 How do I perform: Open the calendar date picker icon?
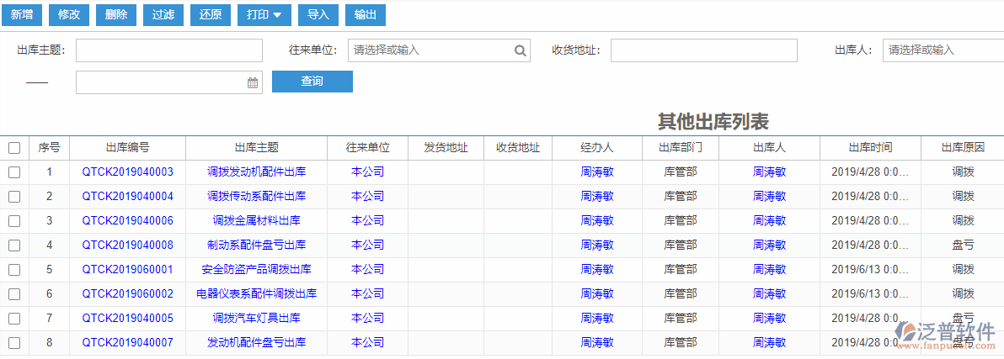pyautogui.click(x=252, y=82)
